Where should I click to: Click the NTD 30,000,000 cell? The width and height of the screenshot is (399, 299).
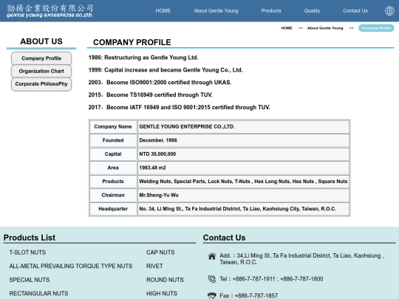click(x=243, y=154)
